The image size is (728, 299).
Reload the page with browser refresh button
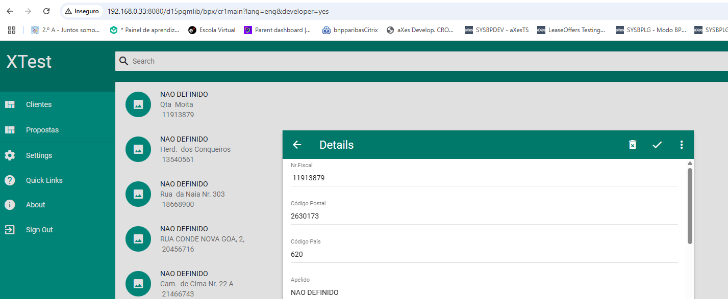[46, 11]
